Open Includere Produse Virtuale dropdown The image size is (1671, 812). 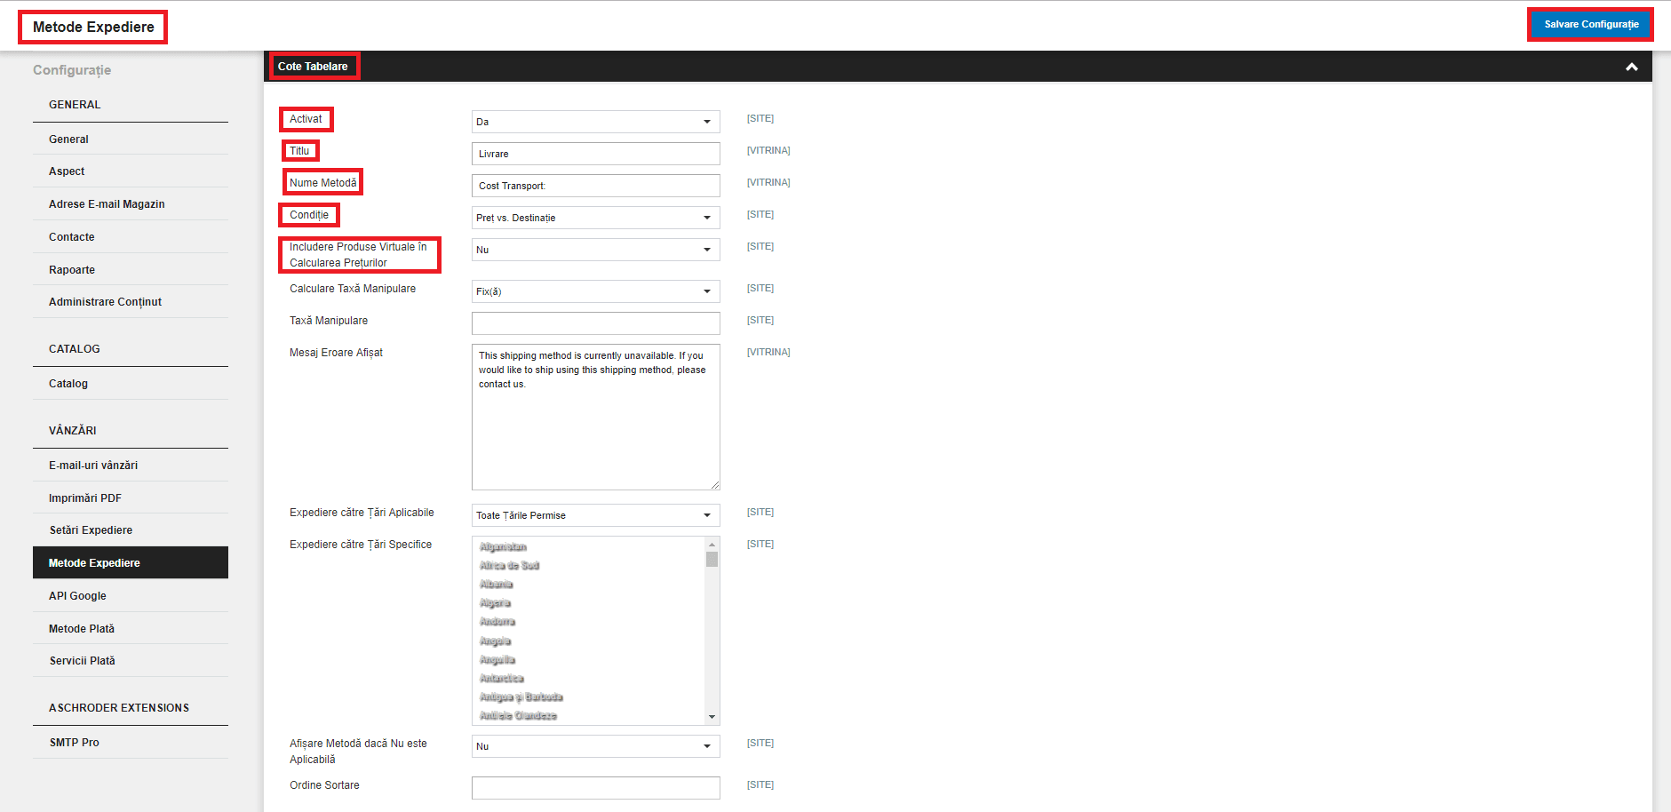coord(595,250)
